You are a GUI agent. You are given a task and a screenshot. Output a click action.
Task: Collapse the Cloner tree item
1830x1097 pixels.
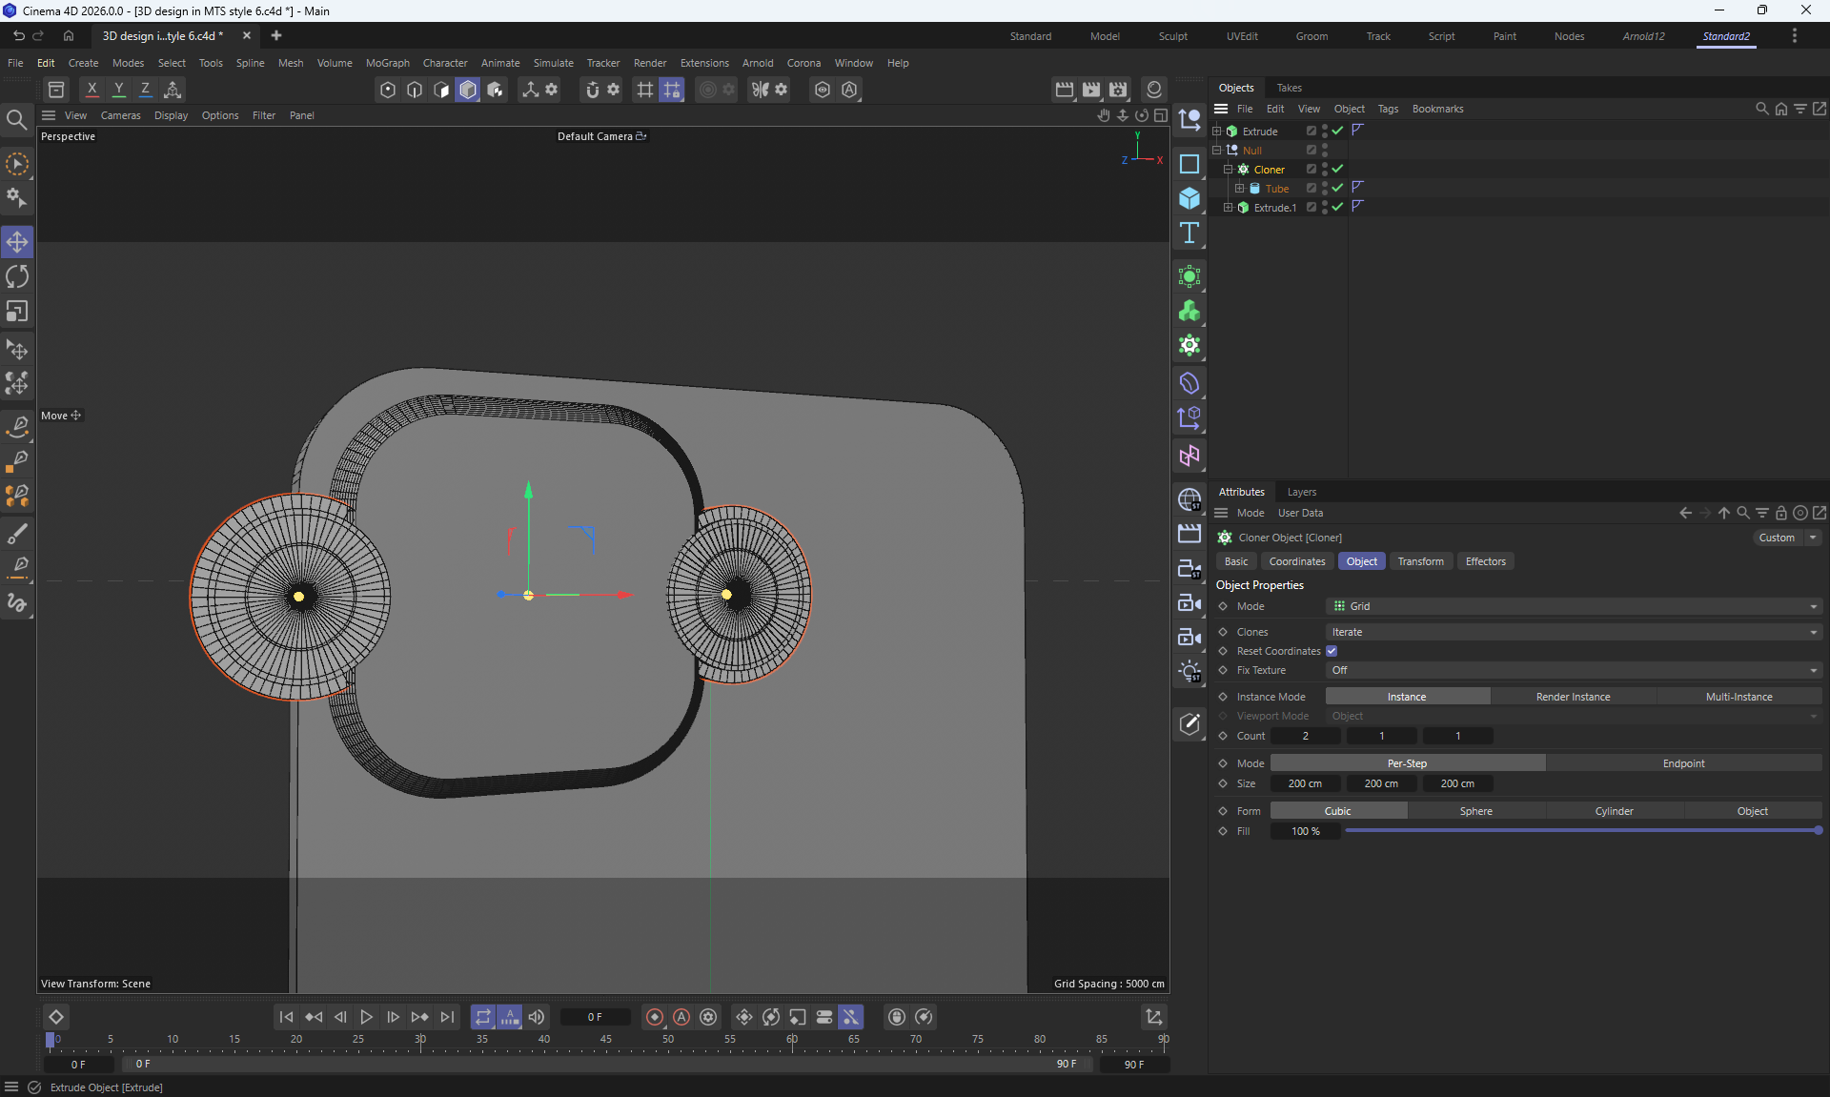click(x=1229, y=169)
